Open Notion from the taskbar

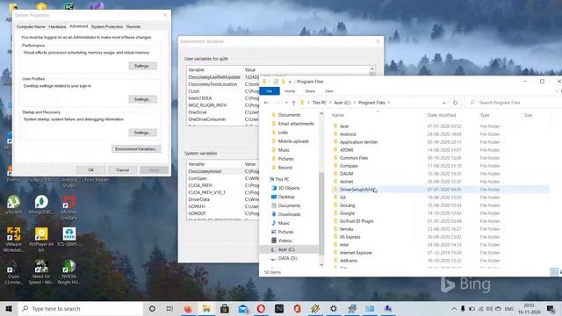coord(279,308)
